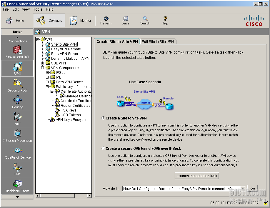
Task: Open the Security Audit task
Action: pyautogui.click(x=18, y=85)
